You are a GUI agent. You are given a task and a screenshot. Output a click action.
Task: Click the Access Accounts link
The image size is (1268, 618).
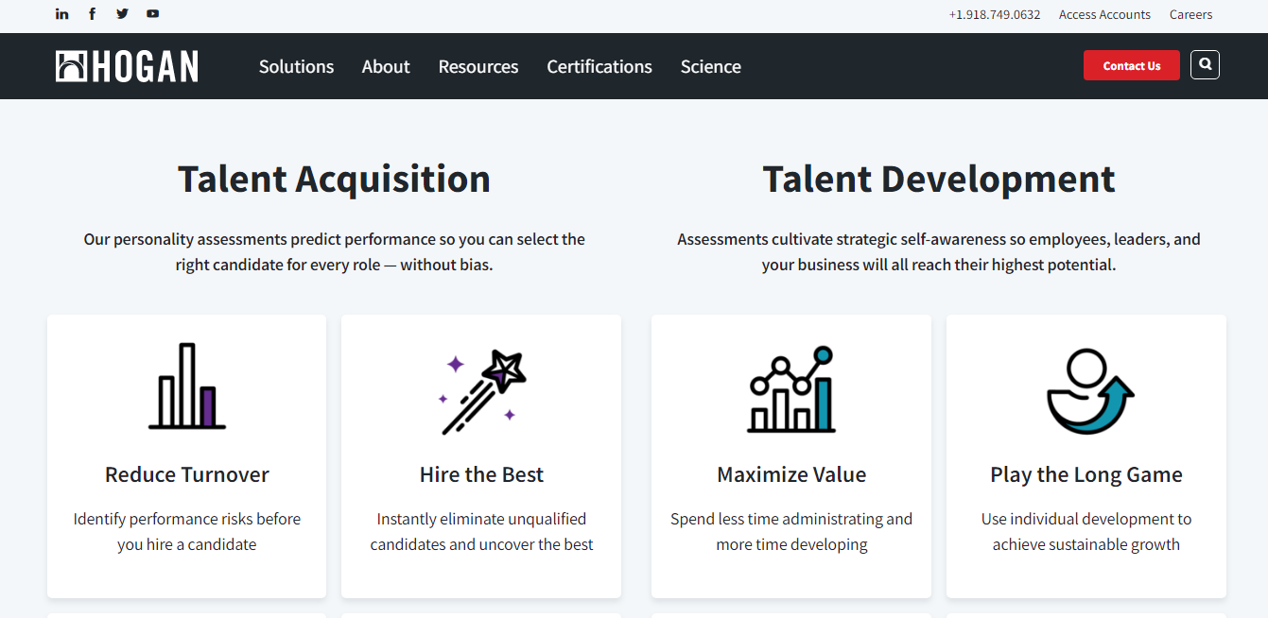tap(1104, 14)
